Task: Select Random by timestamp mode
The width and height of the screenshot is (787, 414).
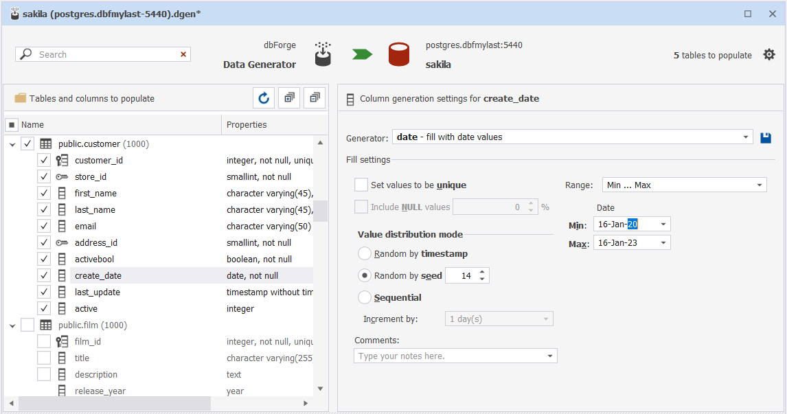Action: tap(365, 253)
